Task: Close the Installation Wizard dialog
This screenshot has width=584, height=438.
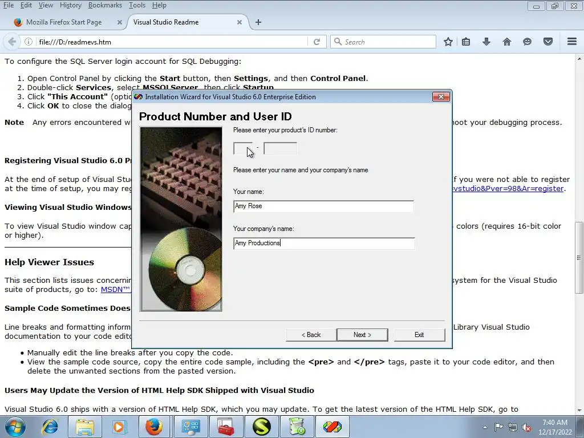Action: point(441,97)
